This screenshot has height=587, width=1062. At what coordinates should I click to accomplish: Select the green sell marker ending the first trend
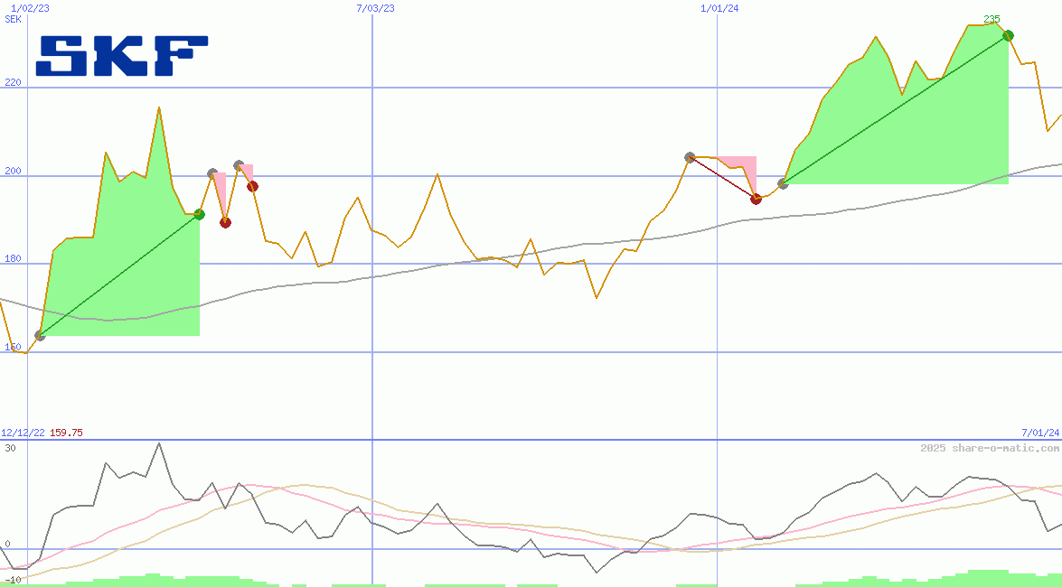(x=198, y=215)
